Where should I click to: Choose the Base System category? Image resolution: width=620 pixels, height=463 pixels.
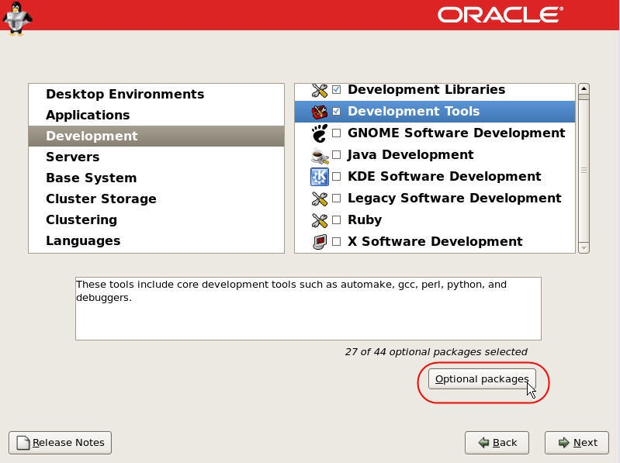point(156,178)
